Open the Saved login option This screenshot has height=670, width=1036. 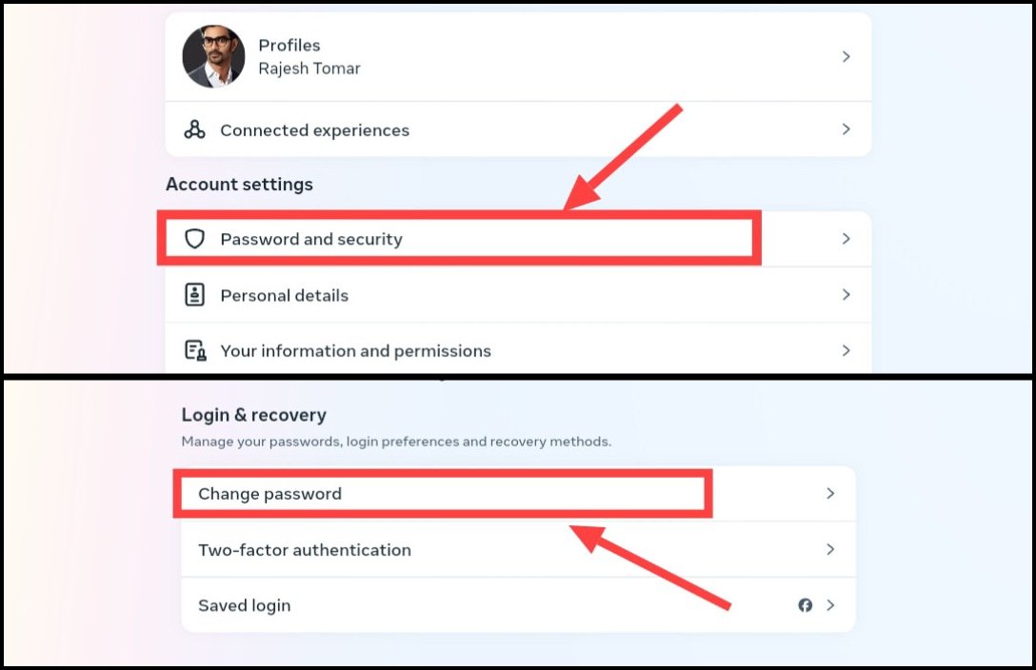[518, 605]
